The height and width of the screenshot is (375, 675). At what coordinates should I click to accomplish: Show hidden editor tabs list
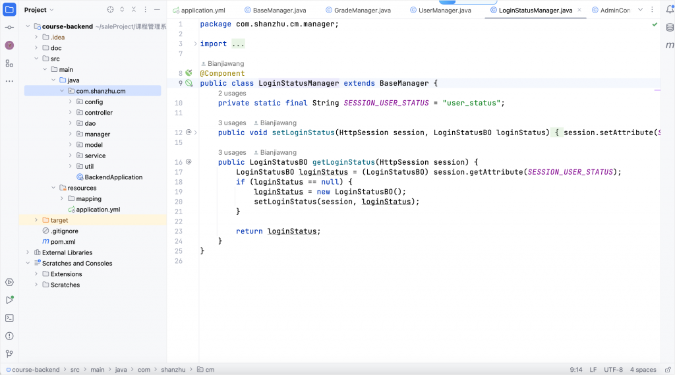click(x=640, y=10)
